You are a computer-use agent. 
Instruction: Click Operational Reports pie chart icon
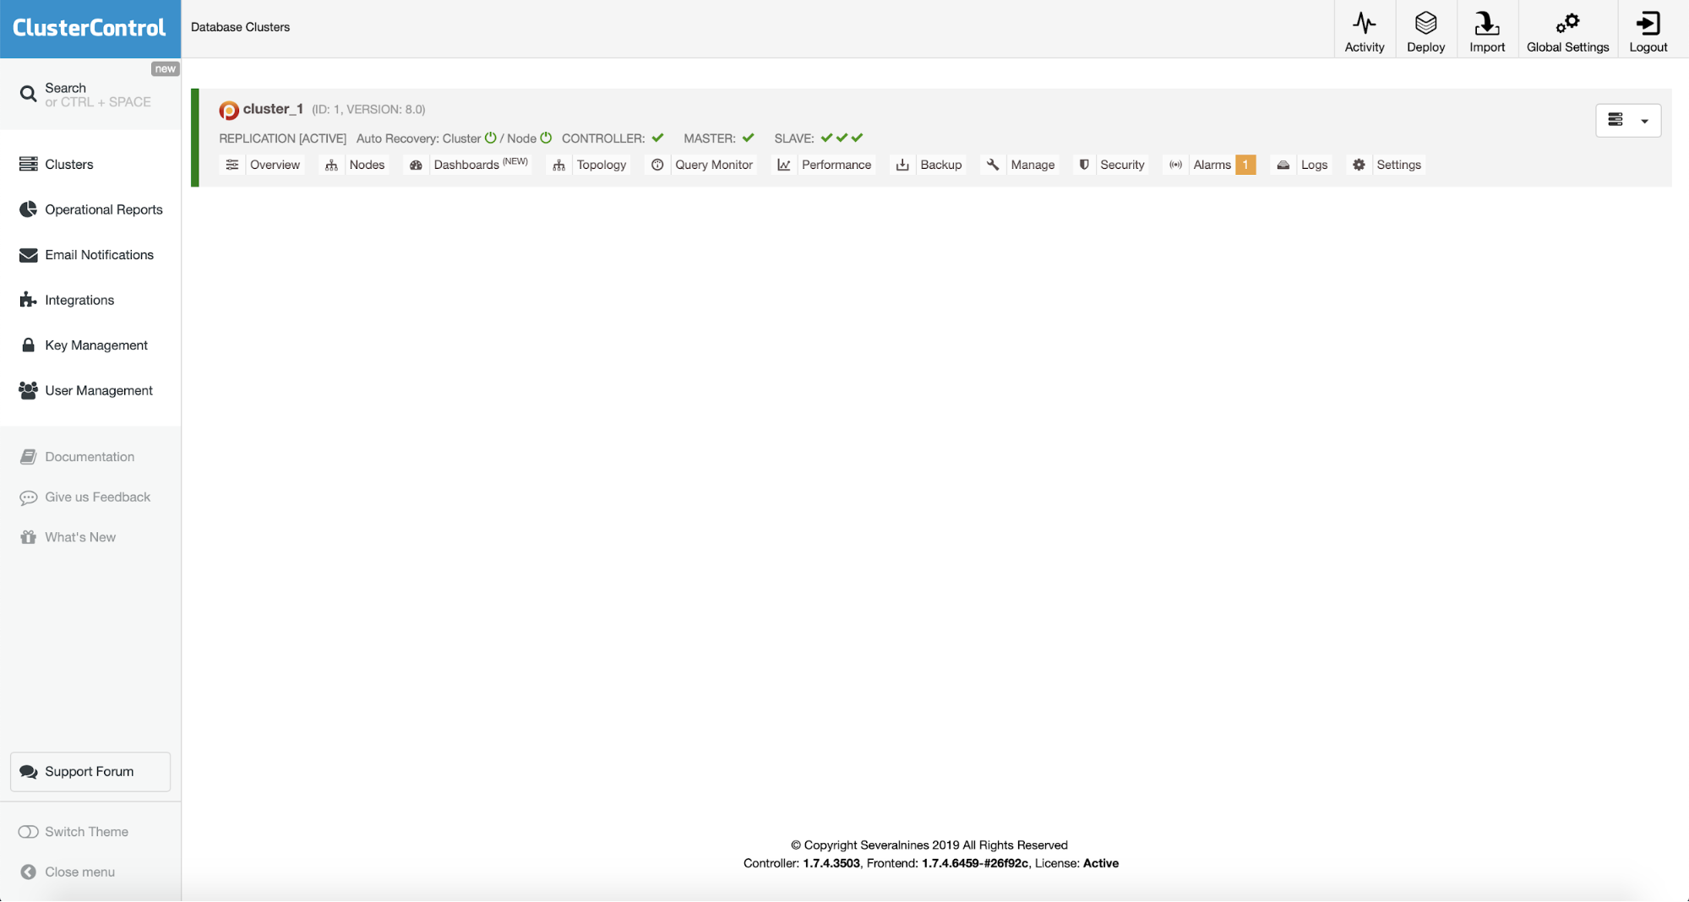coord(28,209)
